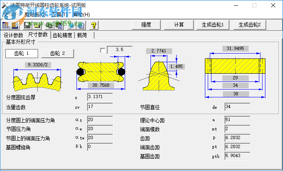
Task: Click the 生成齿轮1 button
Action: point(213,25)
